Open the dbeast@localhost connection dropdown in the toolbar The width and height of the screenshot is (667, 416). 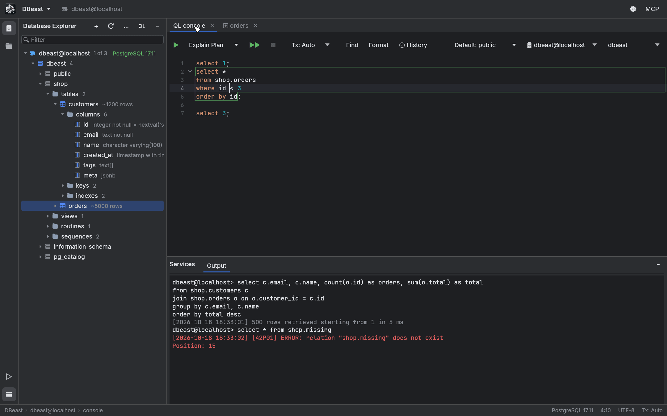[x=595, y=45]
